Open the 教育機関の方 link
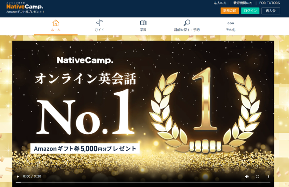The width and height of the screenshot is (289, 187). [x=243, y=3]
